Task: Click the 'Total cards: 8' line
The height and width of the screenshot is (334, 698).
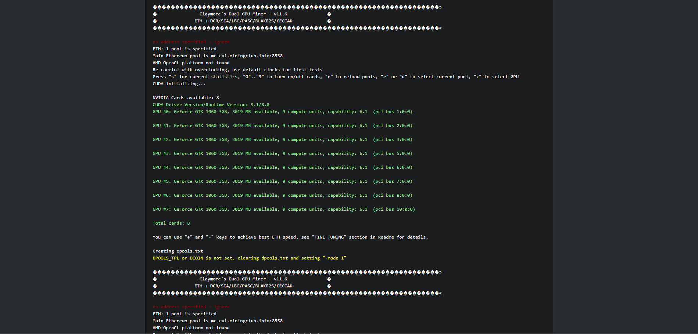Action: (171, 223)
